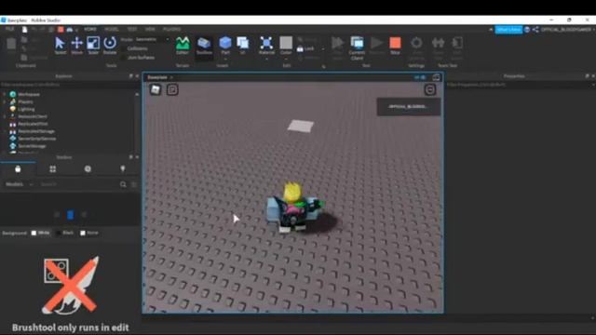Expand the NetworkClient tree node
The image size is (596, 335).
[5, 116]
